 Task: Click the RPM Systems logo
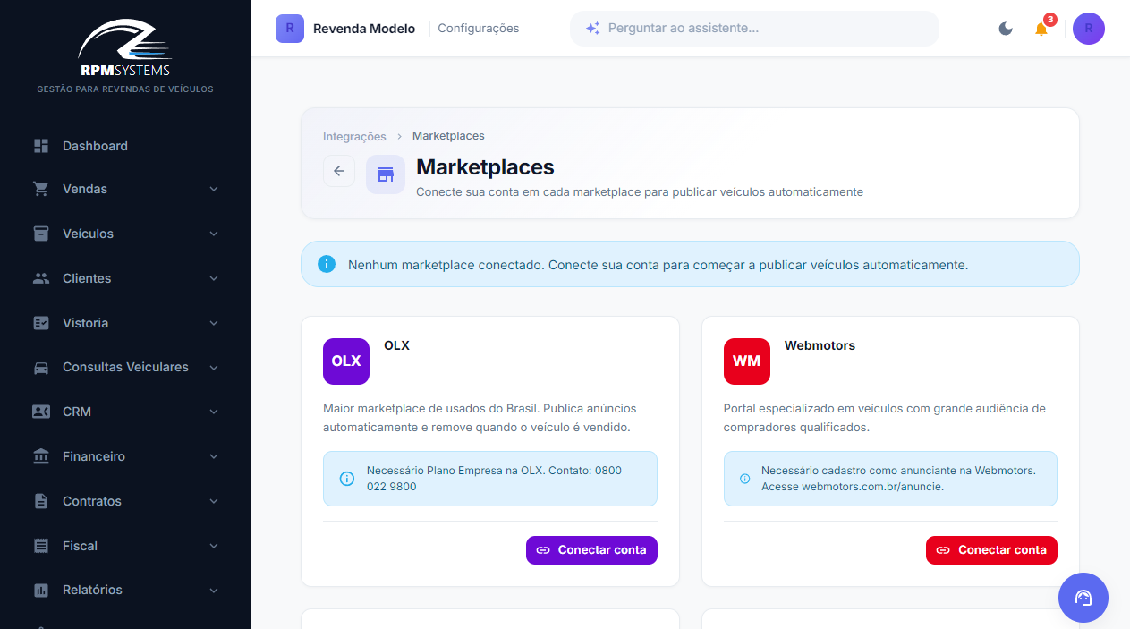pos(125,48)
